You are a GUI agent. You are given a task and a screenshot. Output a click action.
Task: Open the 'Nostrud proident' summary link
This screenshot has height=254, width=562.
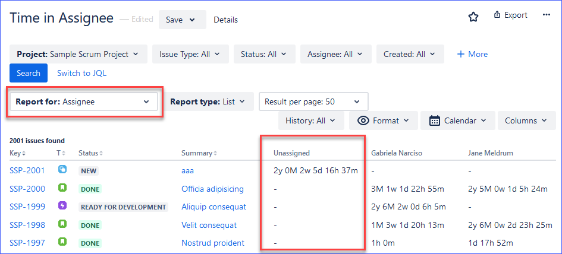213,243
